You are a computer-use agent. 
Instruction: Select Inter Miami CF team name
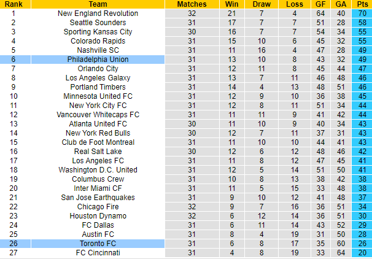pos(97,188)
